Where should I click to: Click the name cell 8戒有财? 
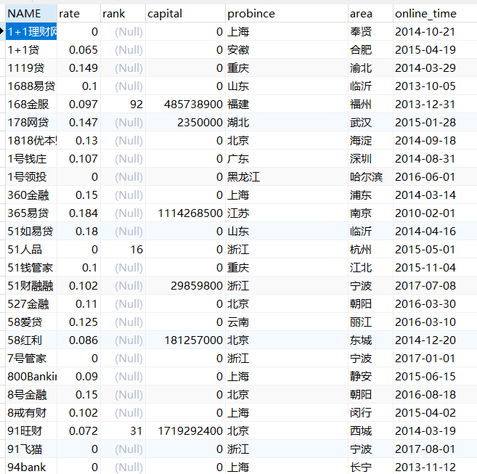point(31,413)
